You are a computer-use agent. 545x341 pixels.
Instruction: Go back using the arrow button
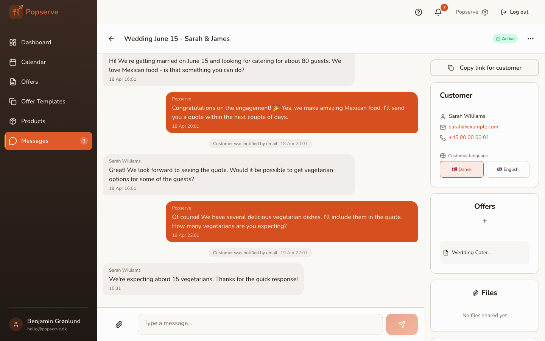pyautogui.click(x=111, y=39)
